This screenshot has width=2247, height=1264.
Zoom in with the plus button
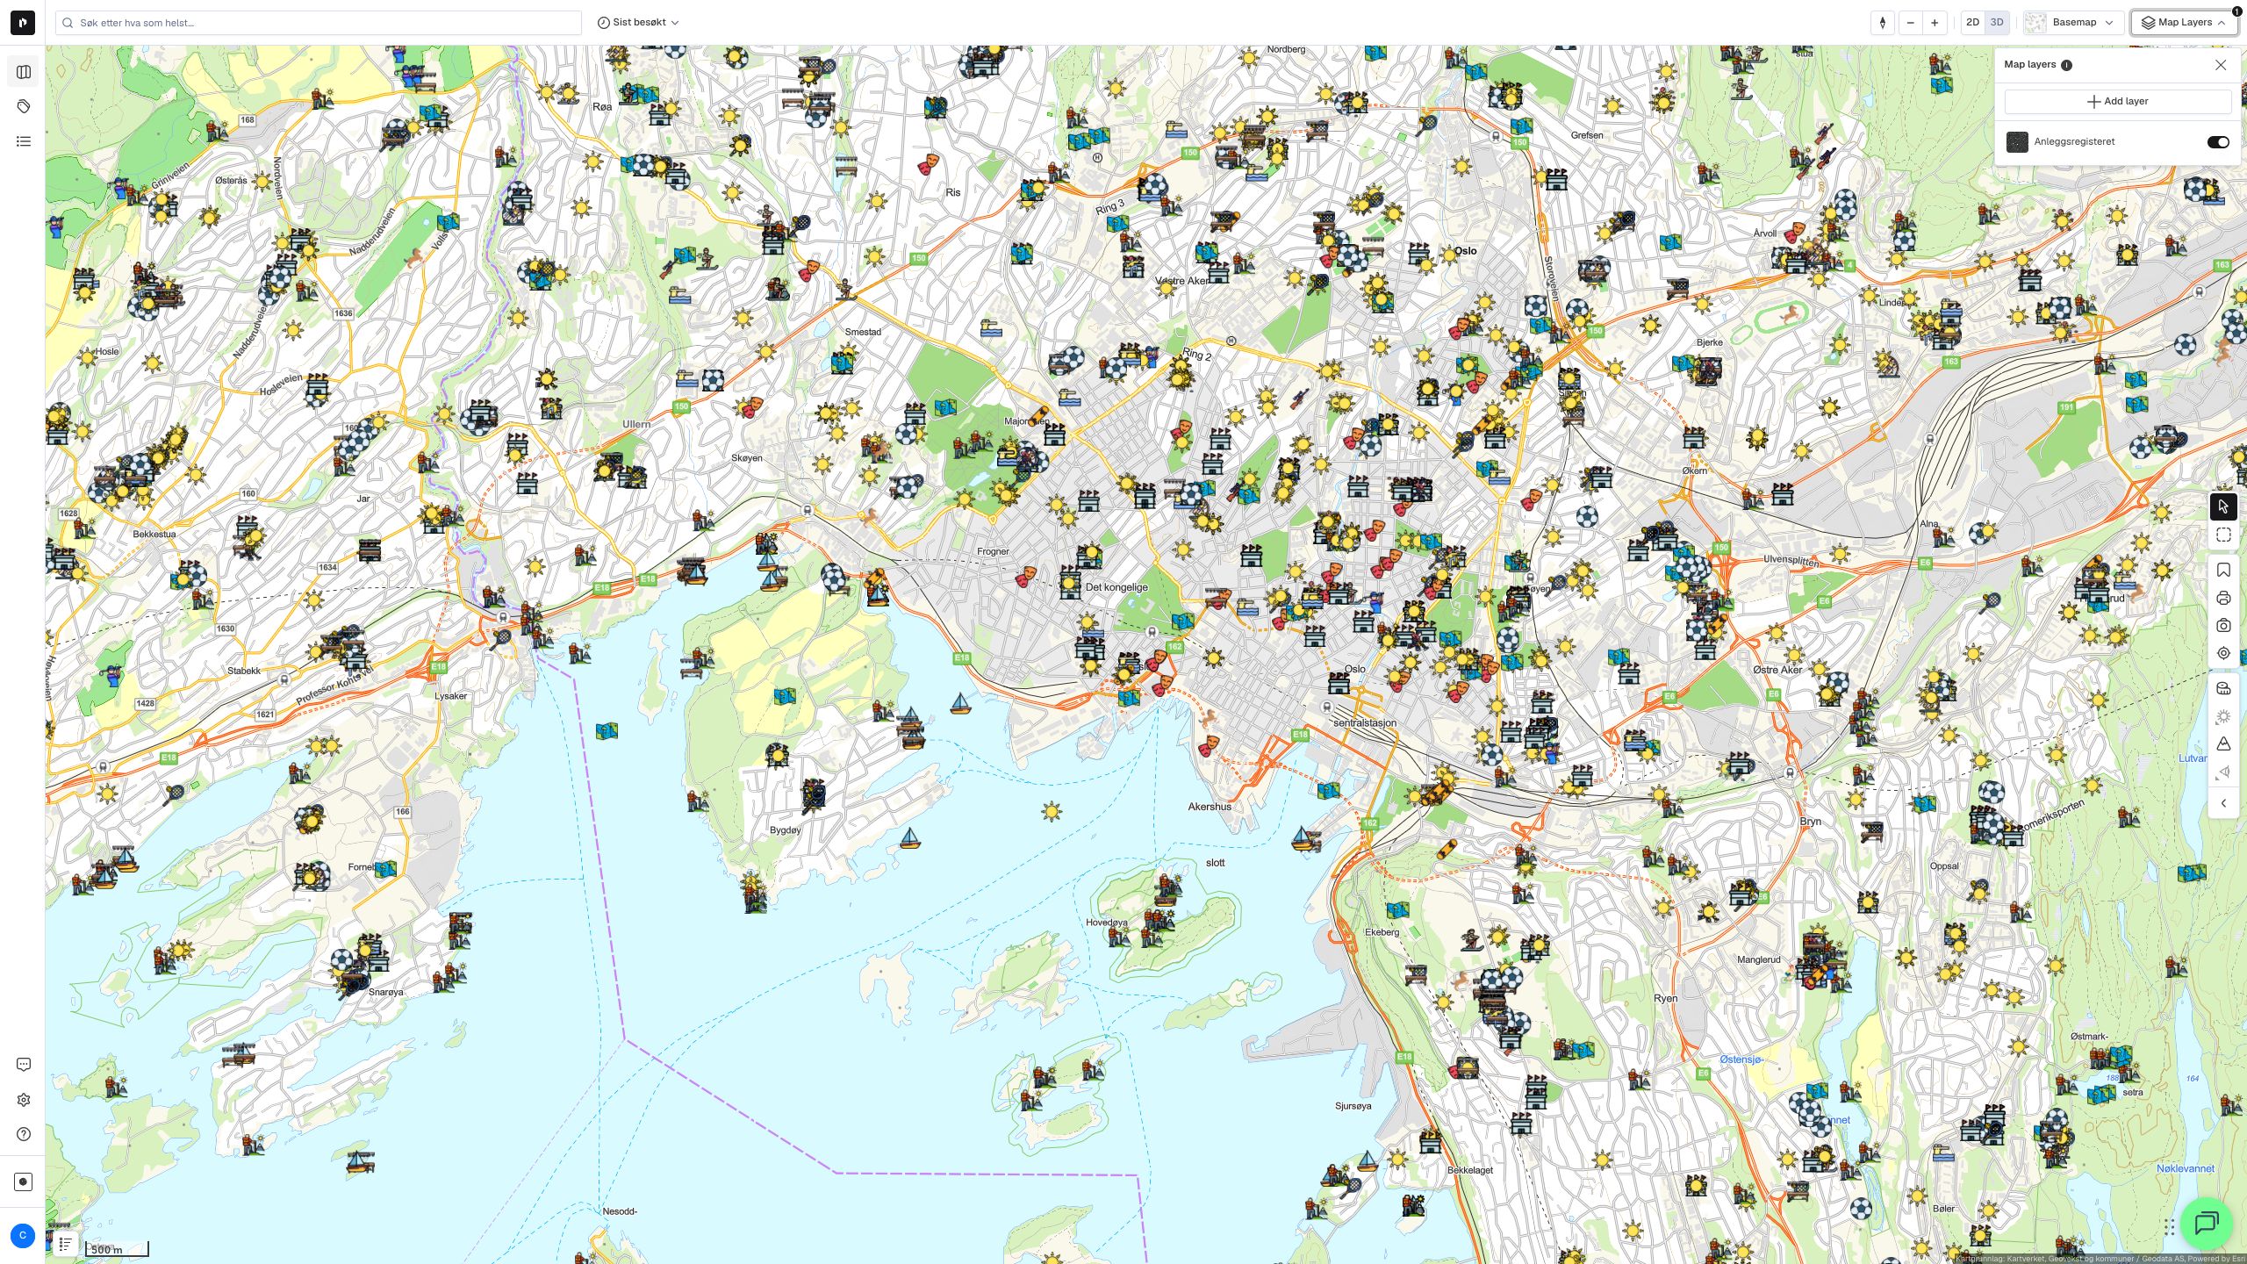click(1935, 23)
